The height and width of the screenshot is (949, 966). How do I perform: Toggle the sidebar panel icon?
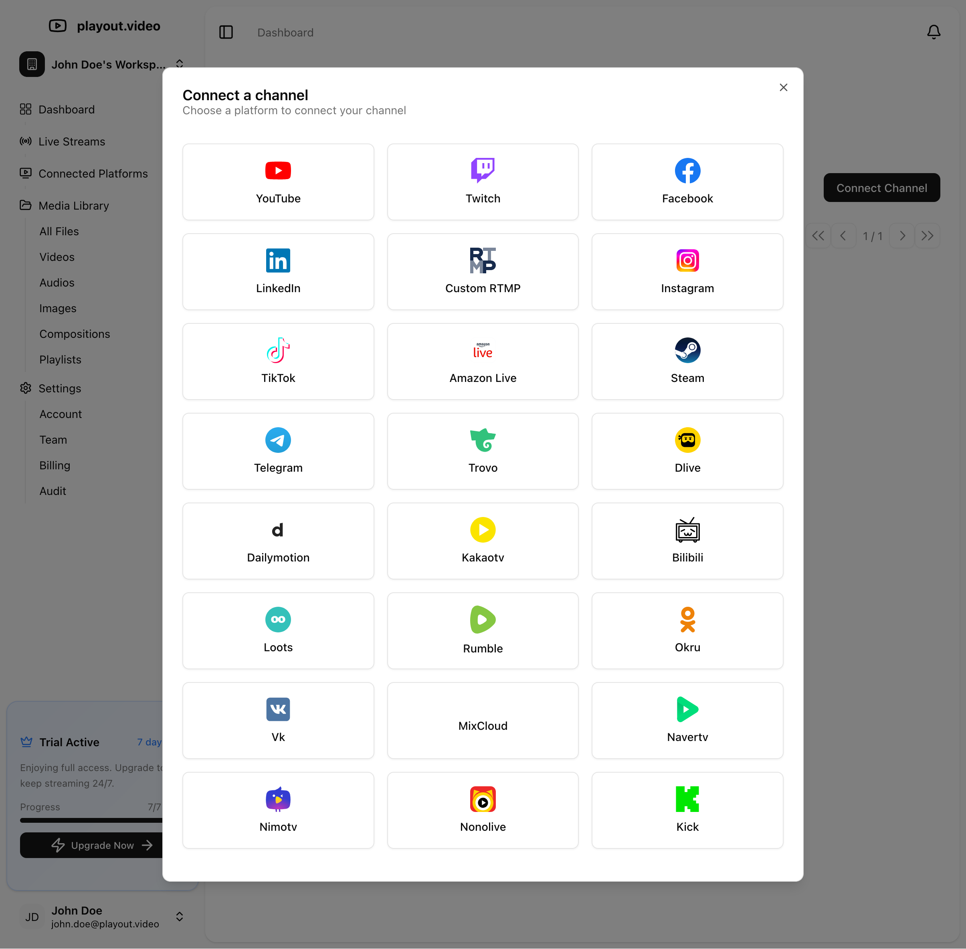(226, 32)
